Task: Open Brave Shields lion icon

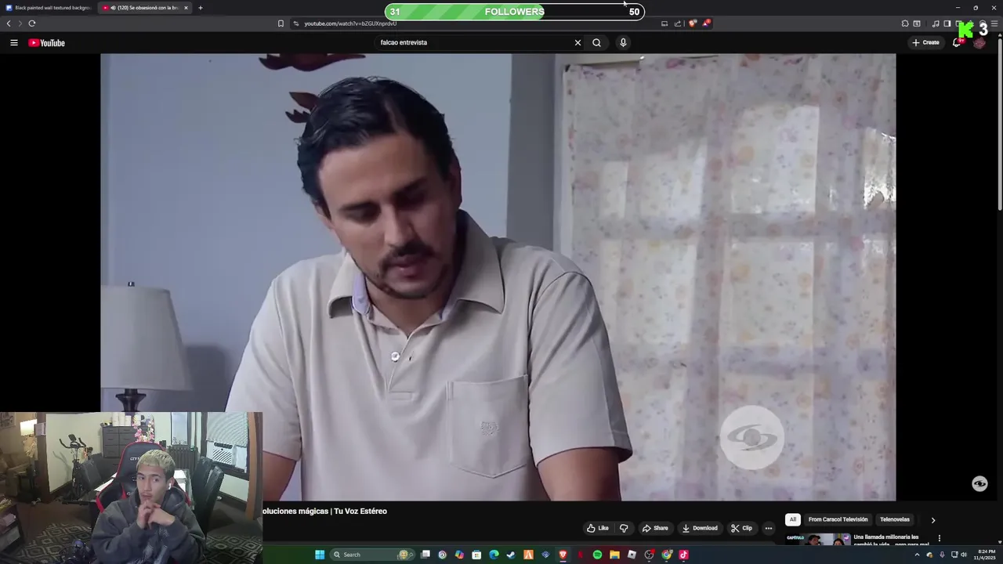Action: coord(692,23)
